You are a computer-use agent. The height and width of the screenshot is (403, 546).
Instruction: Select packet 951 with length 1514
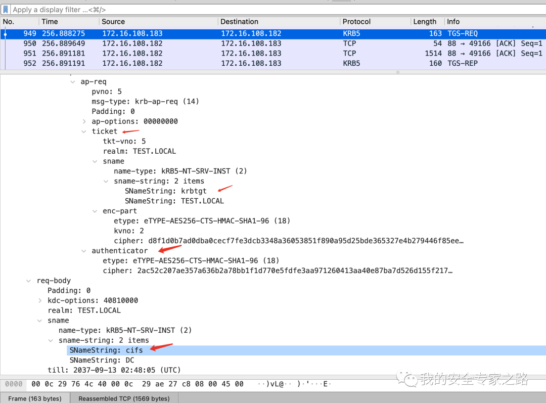tap(273, 53)
